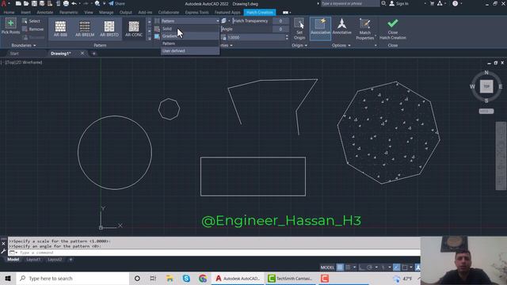Screen dimensions: 507x285
Task: Expand the Options panel
Action: pyautogui.click(x=341, y=45)
